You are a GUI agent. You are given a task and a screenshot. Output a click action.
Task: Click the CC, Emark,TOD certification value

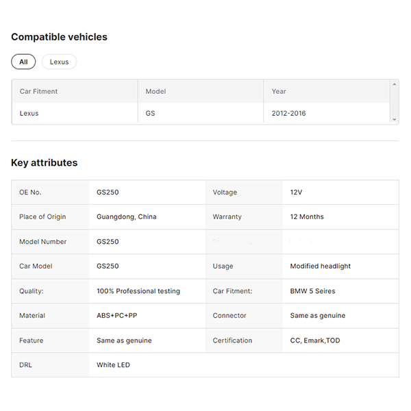pyautogui.click(x=314, y=340)
